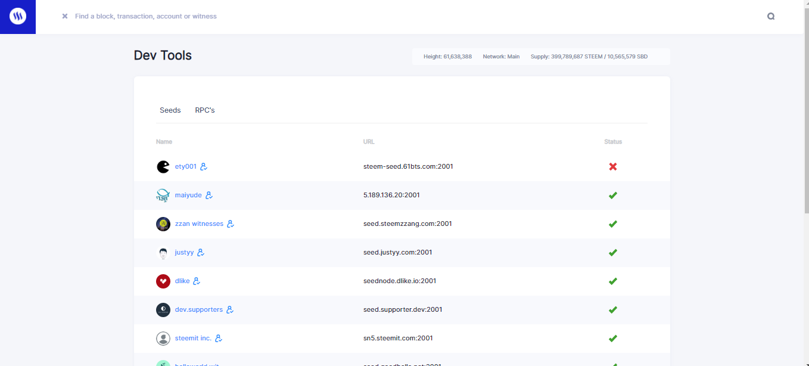Click the Status column header
This screenshot has width=809, height=366.
[613, 142]
